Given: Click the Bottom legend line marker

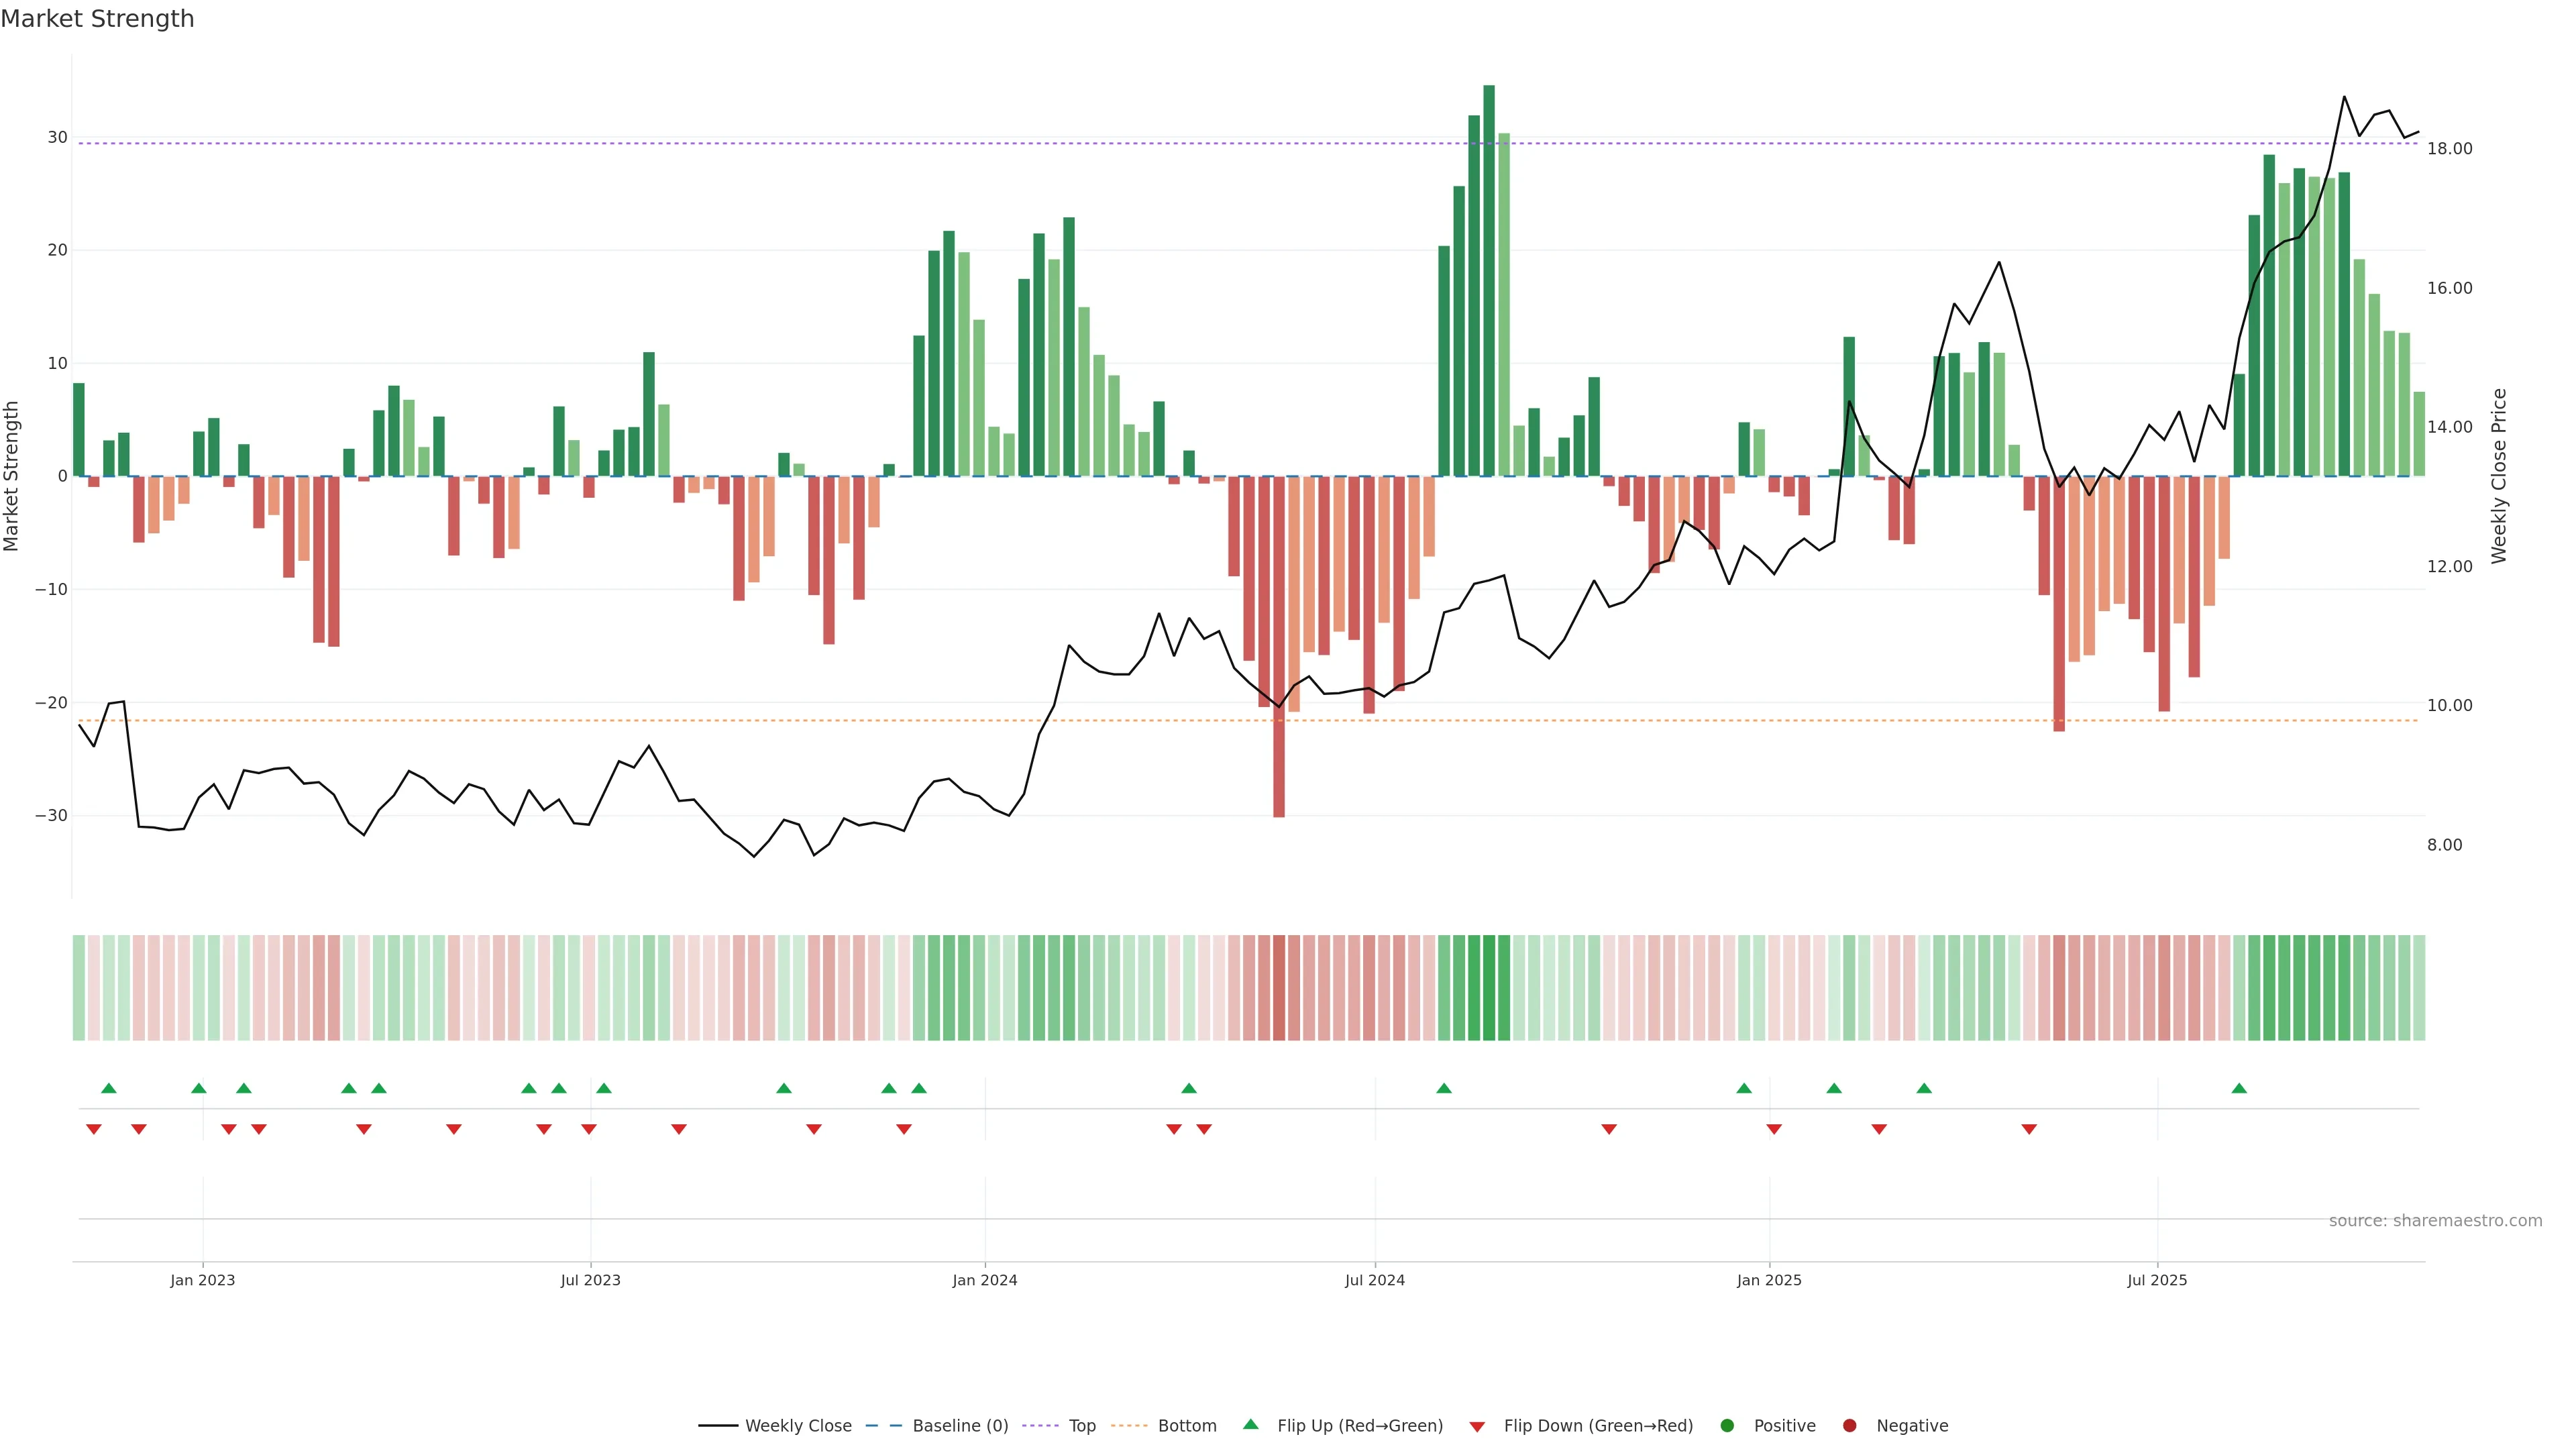Looking at the screenshot, I should point(1129,1426).
